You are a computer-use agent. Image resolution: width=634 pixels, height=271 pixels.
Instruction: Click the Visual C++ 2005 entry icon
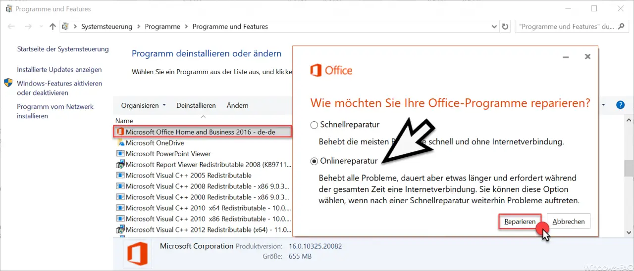(x=120, y=176)
